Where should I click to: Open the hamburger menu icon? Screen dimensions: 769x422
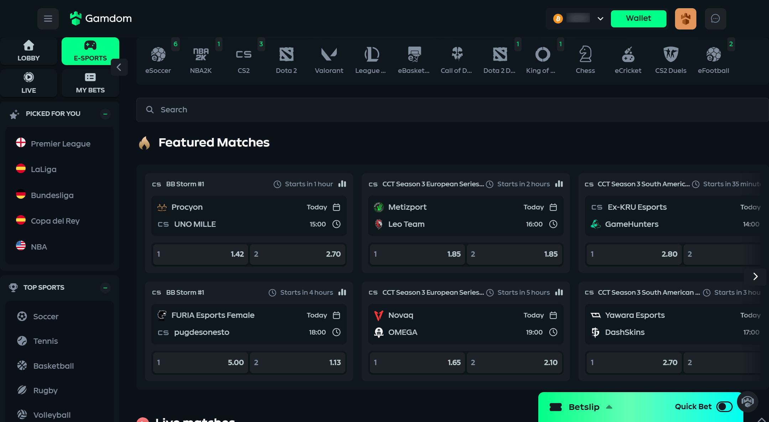point(48,18)
